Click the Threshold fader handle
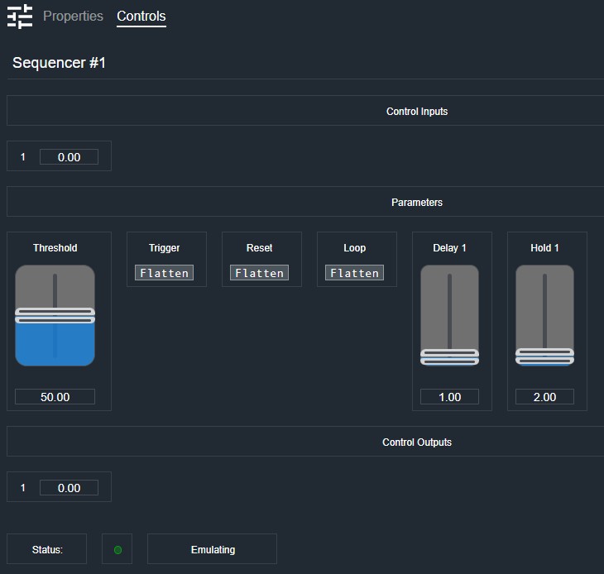This screenshot has width=604, height=574. pyautogui.click(x=55, y=316)
